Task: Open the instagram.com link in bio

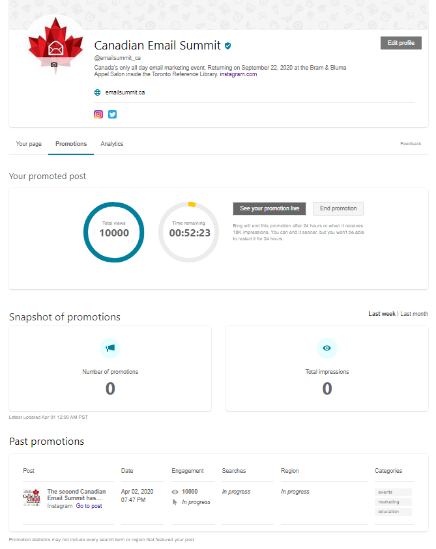Action: coord(239,74)
